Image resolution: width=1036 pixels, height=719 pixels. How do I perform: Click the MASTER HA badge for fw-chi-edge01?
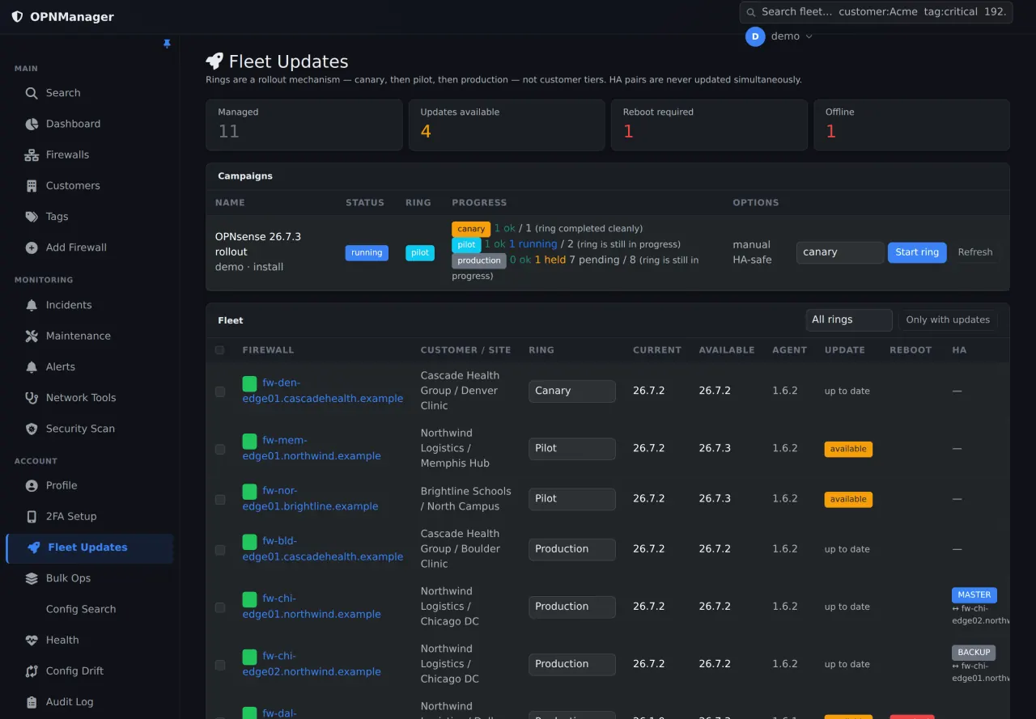tap(974, 594)
